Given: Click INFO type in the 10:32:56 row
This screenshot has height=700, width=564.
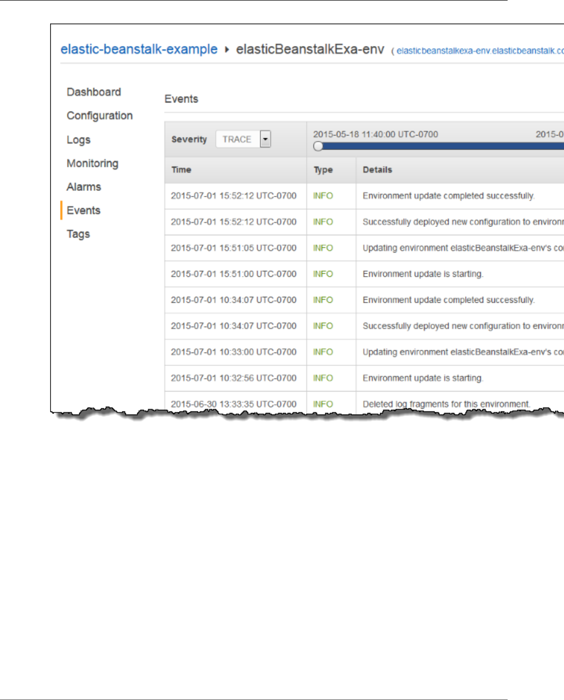Looking at the screenshot, I should coord(323,378).
